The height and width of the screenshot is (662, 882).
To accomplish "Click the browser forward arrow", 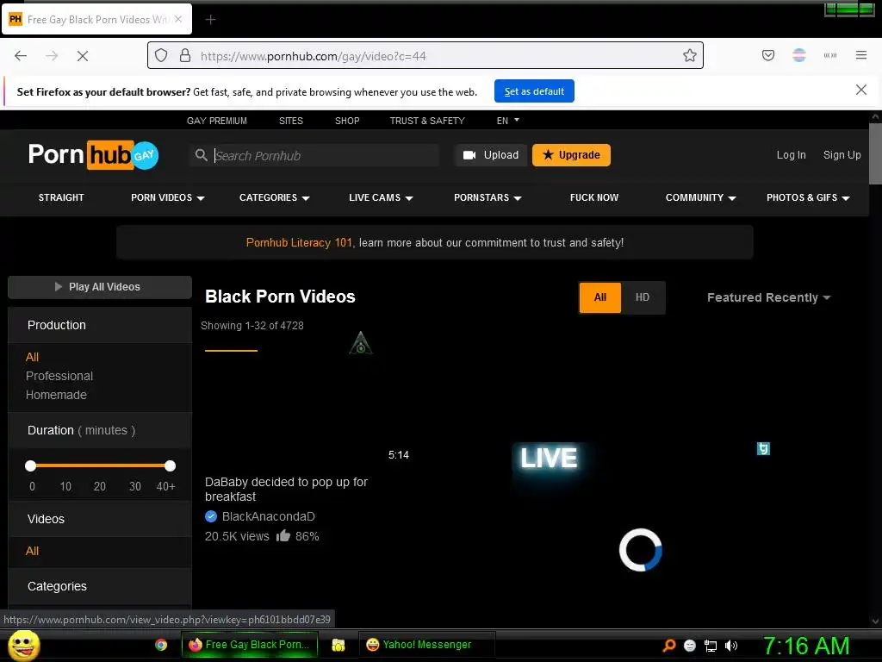I will click(52, 56).
